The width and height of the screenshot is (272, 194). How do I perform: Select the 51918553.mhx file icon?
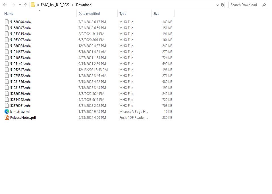pyautogui.click(x=7, y=58)
